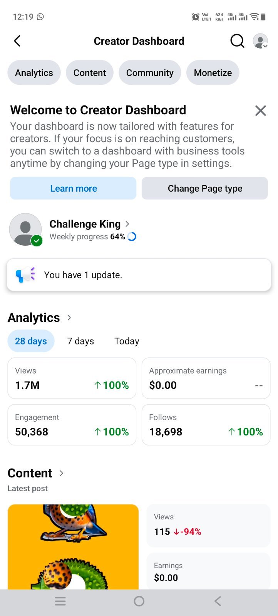
Task: Open profile switcher avatar icon
Action: (x=260, y=41)
